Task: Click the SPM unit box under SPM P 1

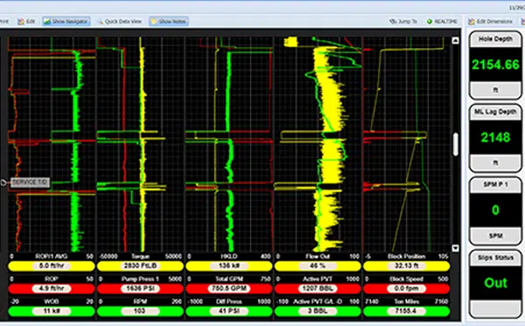Action: pyautogui.click(x=495, y=235)
